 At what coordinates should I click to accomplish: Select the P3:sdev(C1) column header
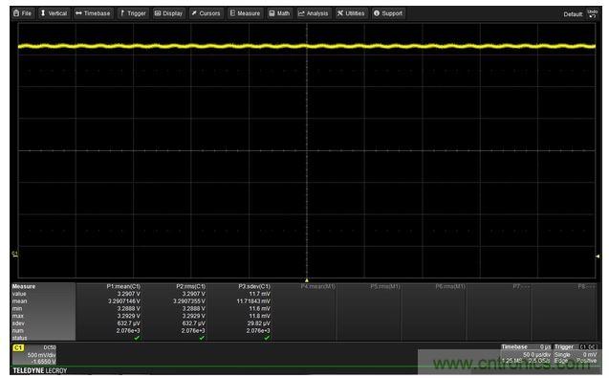coord(254,286)
